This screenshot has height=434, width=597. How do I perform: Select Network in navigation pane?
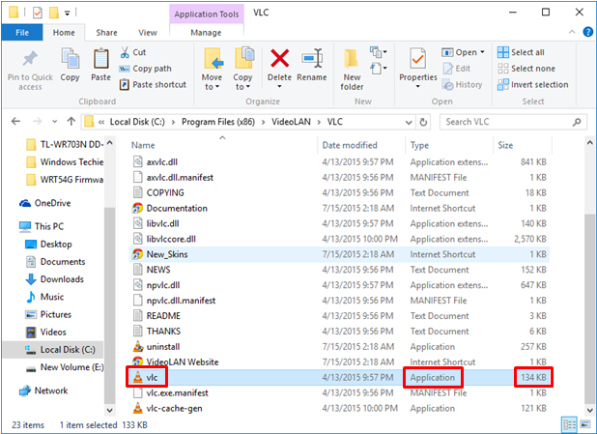tap(43, 391)
